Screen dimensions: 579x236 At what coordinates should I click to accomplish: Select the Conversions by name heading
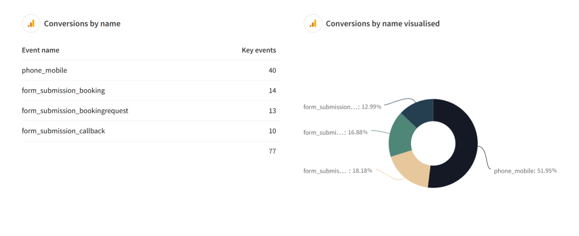point(83,24)
